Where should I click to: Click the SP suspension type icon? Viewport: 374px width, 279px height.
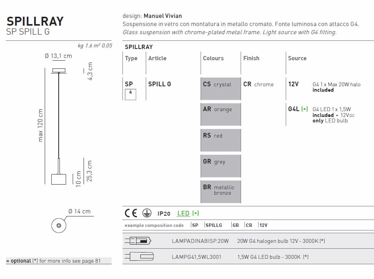pos(130,94)
